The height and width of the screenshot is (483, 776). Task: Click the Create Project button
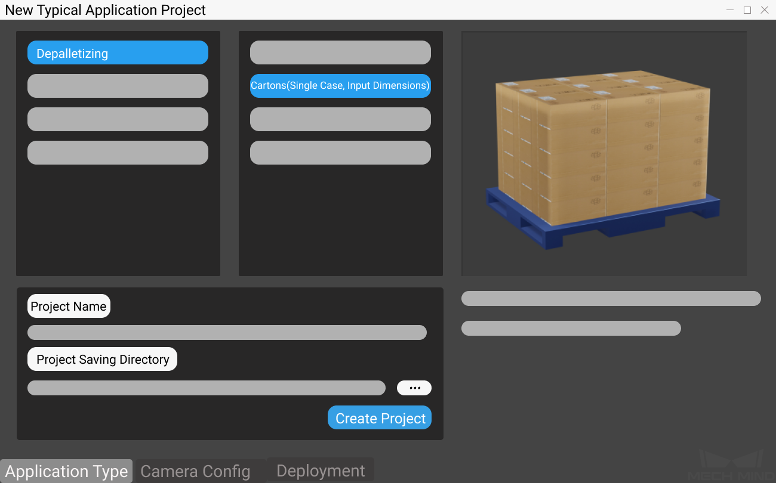379,417
